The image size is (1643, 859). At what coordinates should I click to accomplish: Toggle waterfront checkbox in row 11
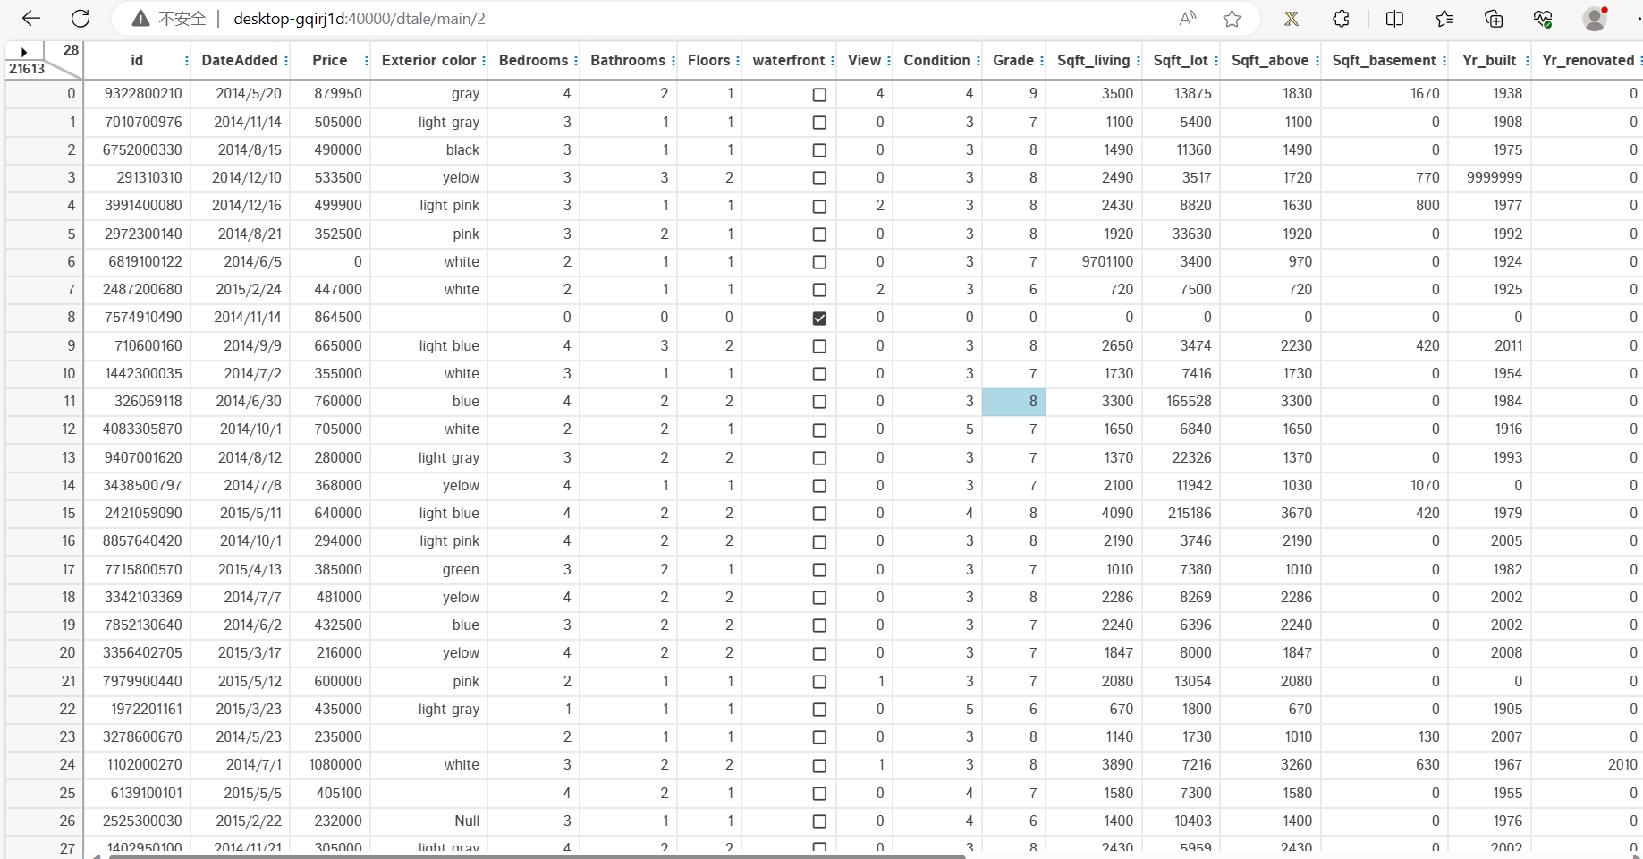pos(819,402)
